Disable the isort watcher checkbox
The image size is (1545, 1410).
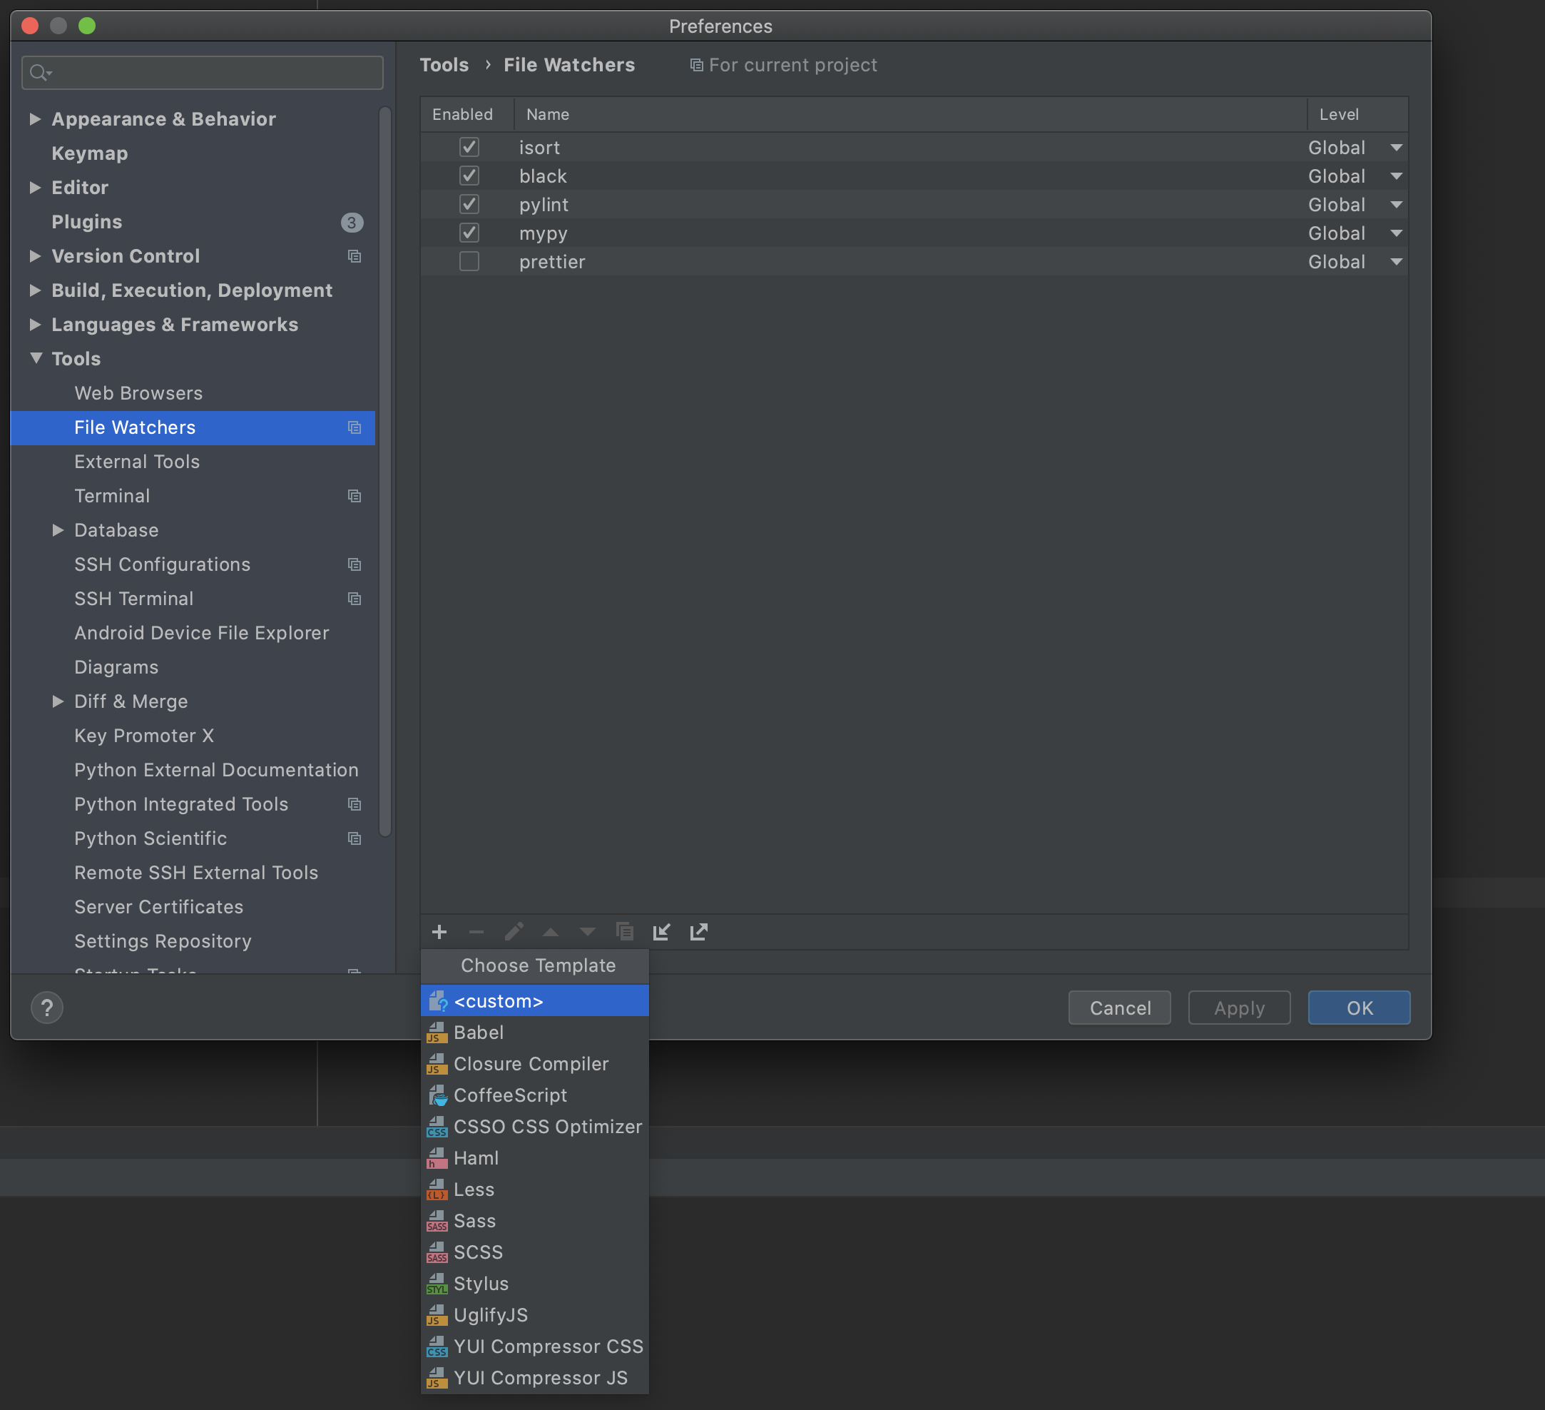tap(469, 147)
